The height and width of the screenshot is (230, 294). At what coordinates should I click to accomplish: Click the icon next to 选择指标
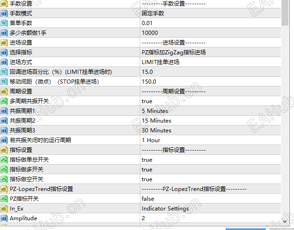4,53
